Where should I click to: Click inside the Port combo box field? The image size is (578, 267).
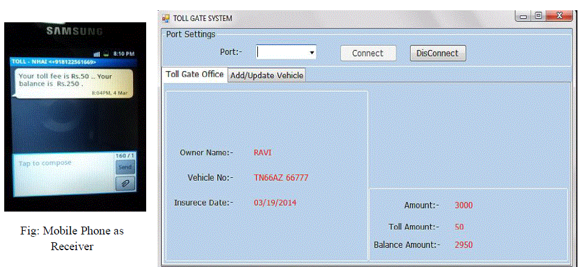point(281,52)
